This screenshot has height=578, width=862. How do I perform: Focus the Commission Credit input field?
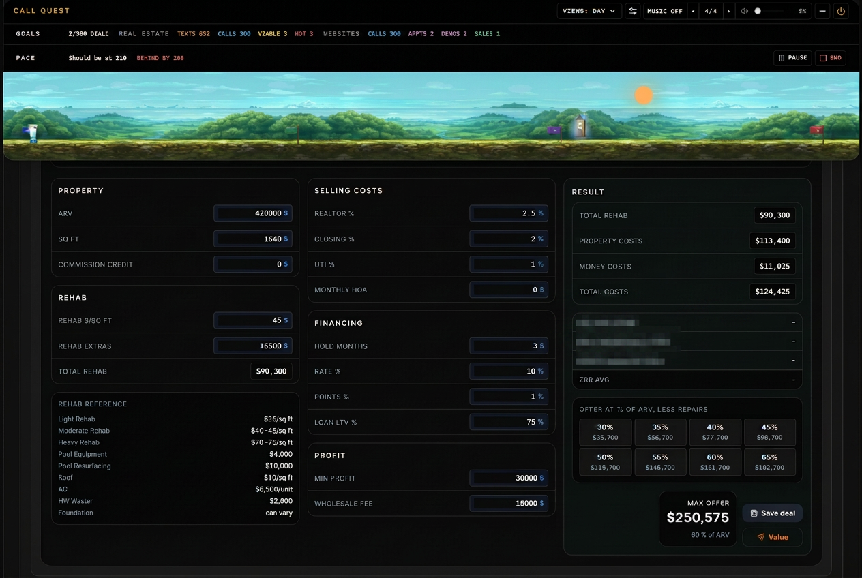tap(253, 264)
